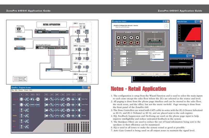Click the De-Esser red response curve graph

click(189, 33)
